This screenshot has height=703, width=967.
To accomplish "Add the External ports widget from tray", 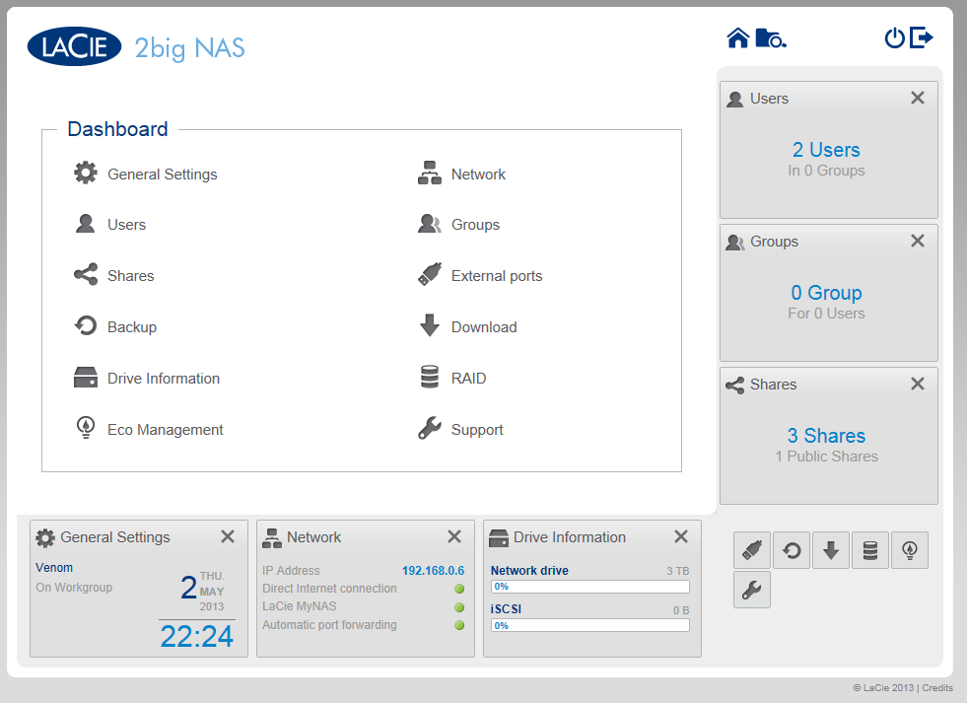I will pyautogui.click(x=752, y=550).
